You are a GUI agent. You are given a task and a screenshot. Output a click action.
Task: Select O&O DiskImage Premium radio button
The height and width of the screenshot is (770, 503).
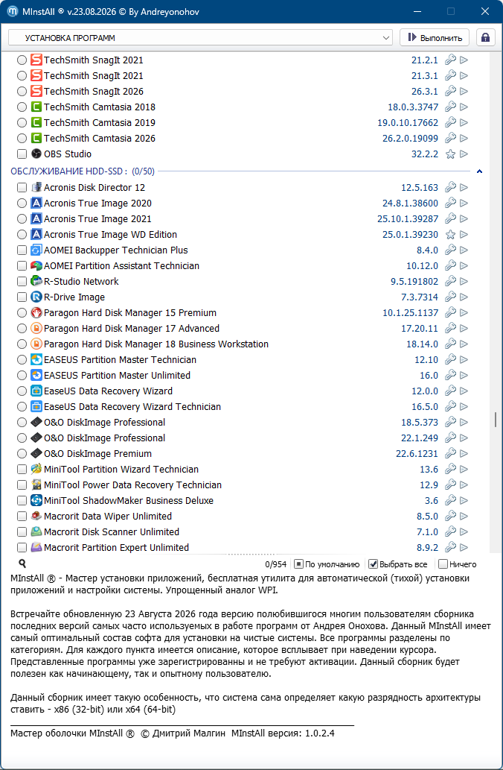coord(22,454)
